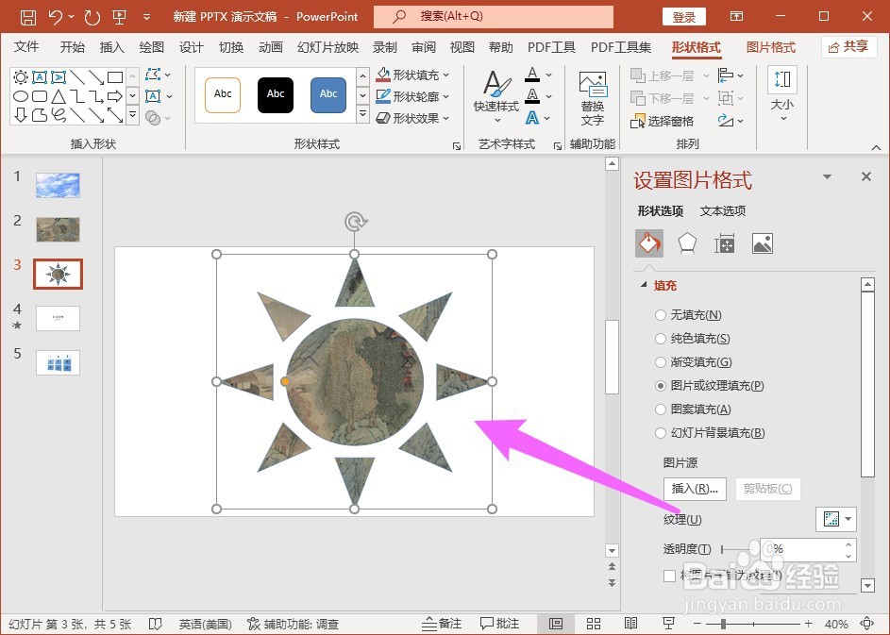Click the Insert (插入(R)...) picture source button

[x=695, y=489]
